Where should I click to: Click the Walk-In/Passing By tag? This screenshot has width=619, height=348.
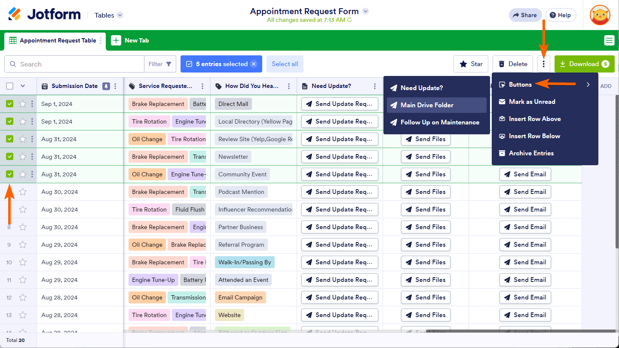pos(245,262)
